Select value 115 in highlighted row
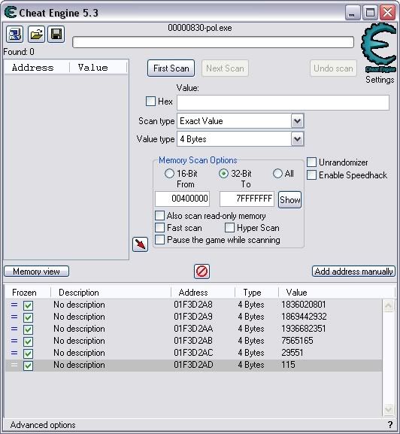This screenshot has width=400, height=434. pyautogui.click(x=288, y=365)
